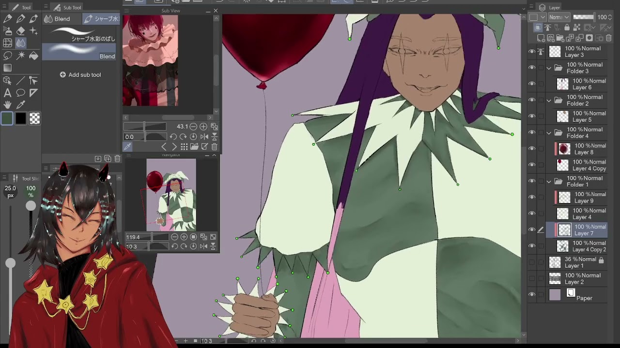Open the Layer palette menu
This screenshot has width=620, height=348.
click(531, 7)
